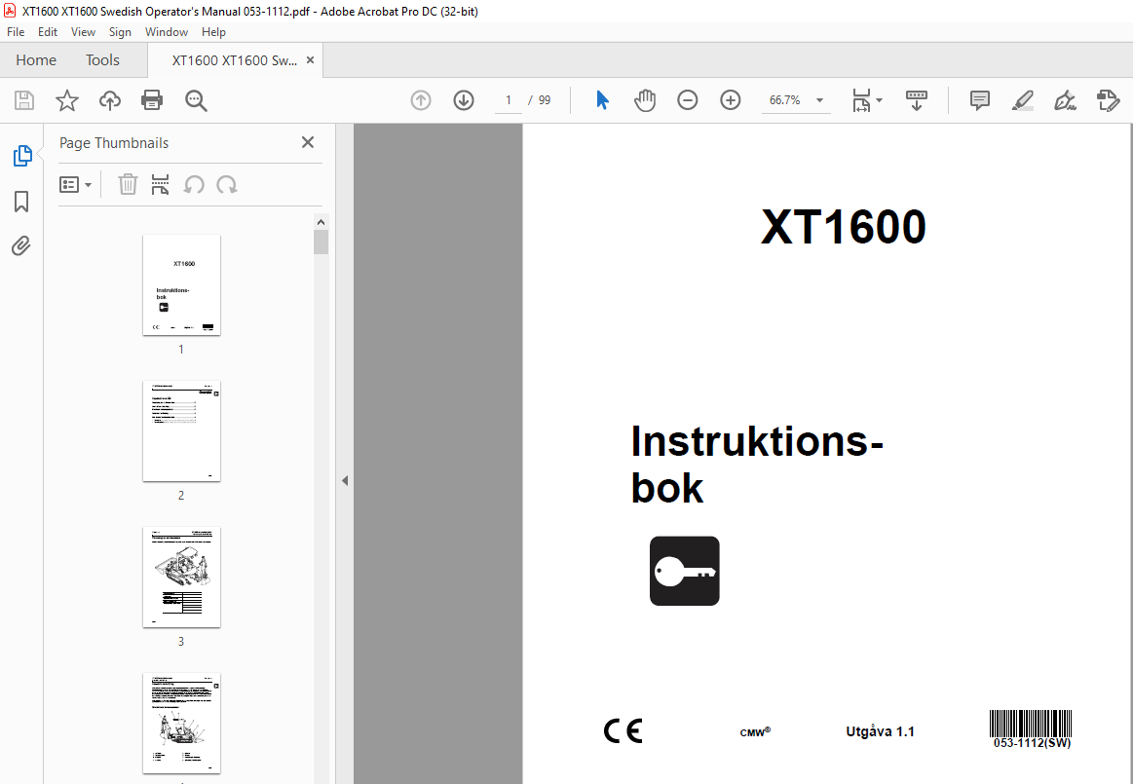The height and width of the screenshot is (784, 1133).
Task: Expand the fit page options arrow
Action: [880, 100]
